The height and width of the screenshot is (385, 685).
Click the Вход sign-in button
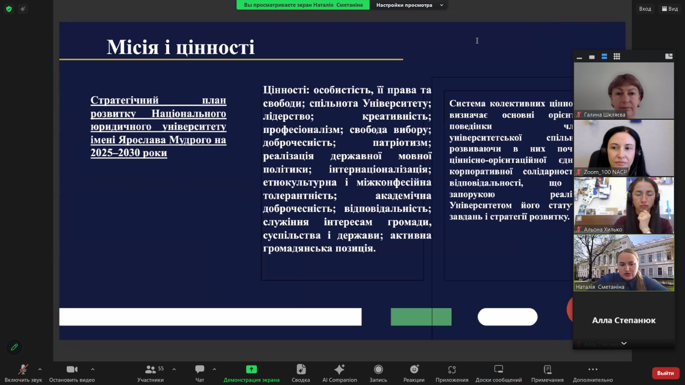[x=645, y=9]
